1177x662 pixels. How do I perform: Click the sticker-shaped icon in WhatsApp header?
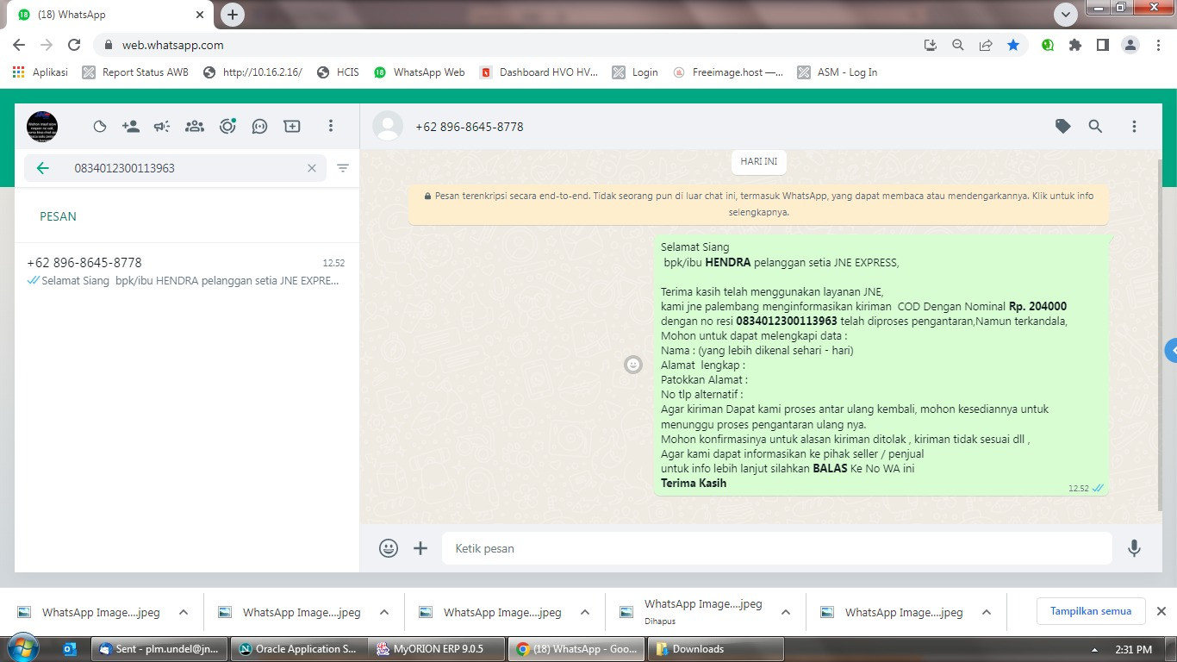pos(100,127)
